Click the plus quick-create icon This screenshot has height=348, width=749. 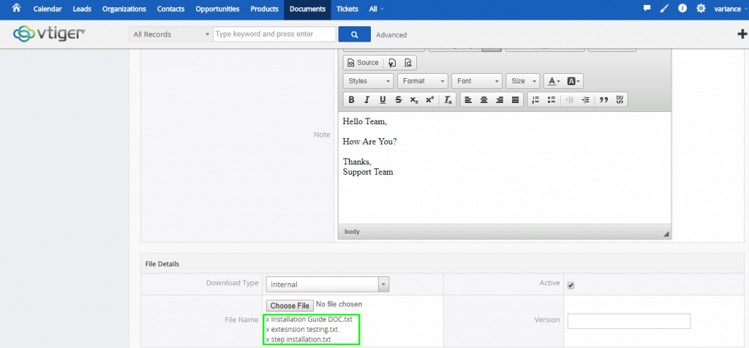[743, 34]
